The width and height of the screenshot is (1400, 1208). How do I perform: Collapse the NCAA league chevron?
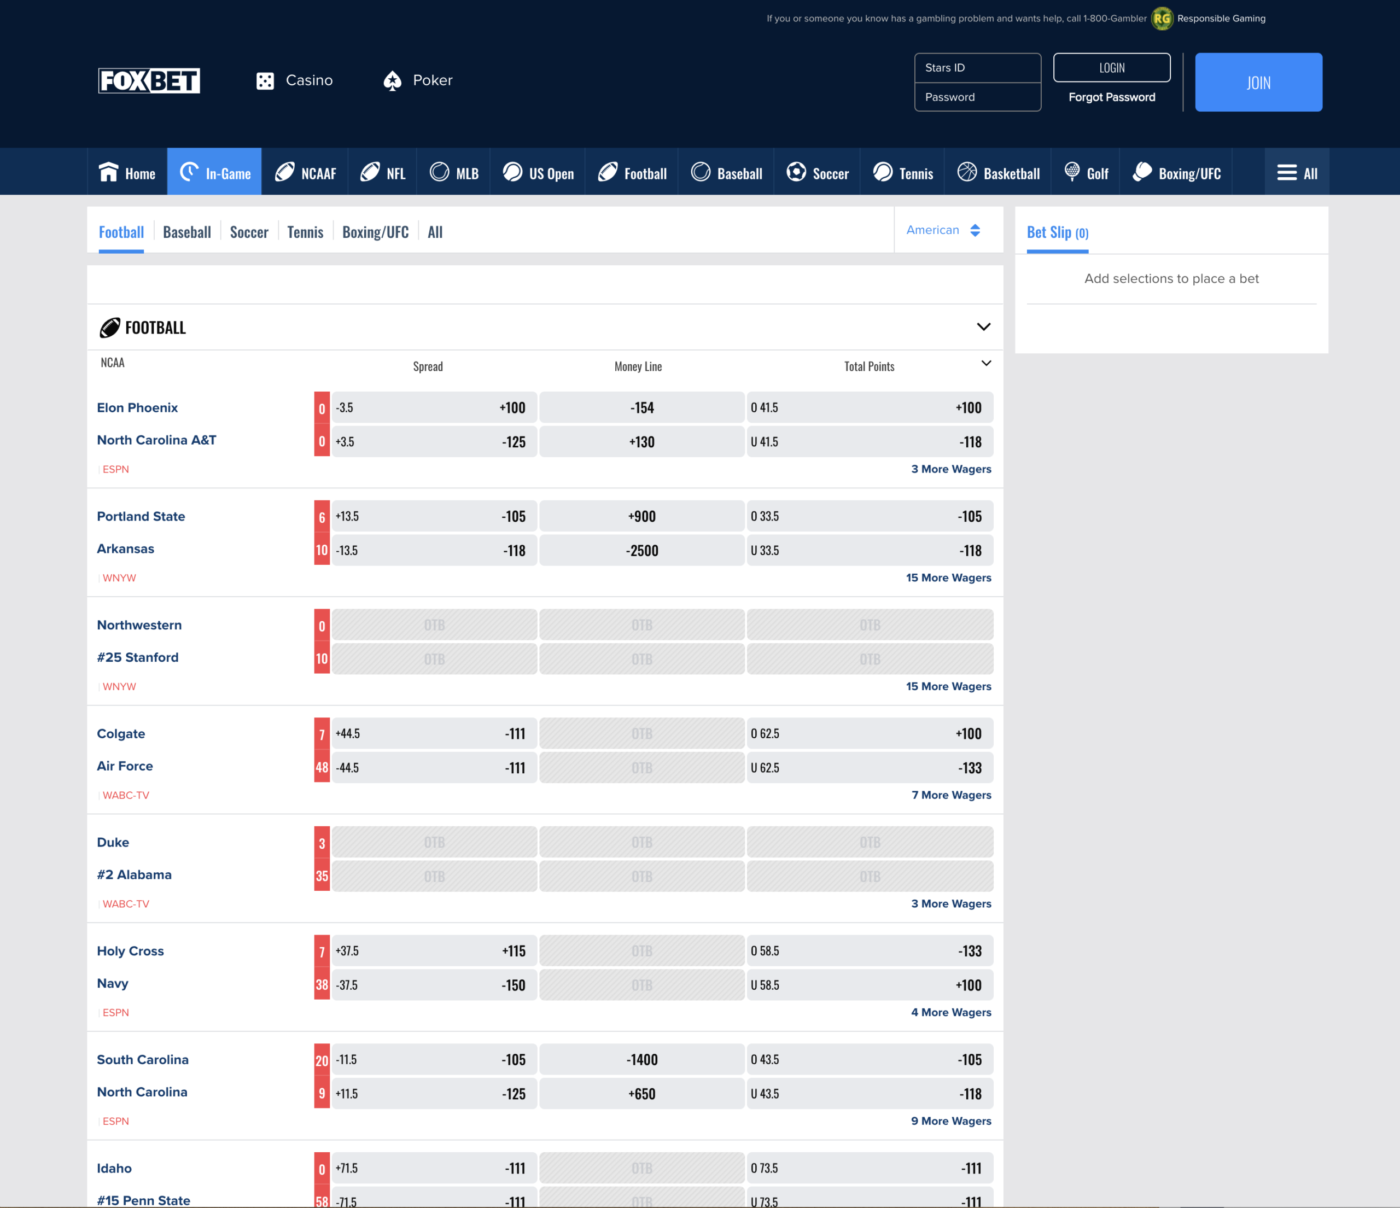986,364
